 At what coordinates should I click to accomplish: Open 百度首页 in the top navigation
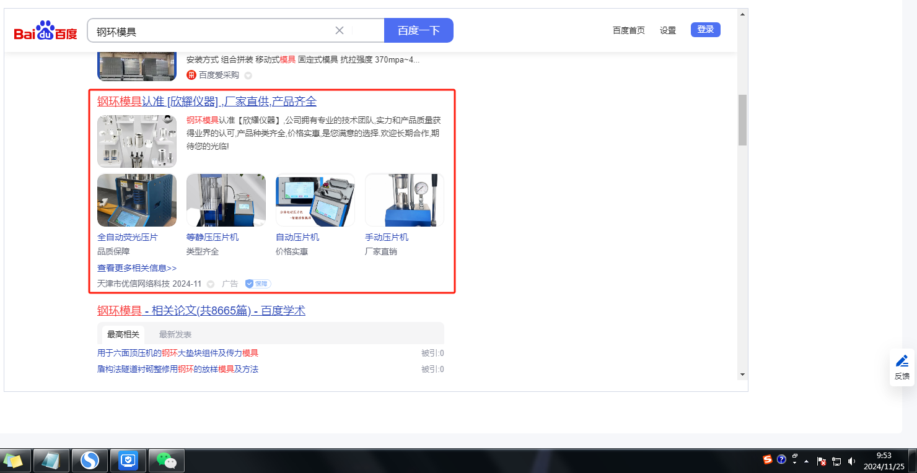[x=629, y=30]
